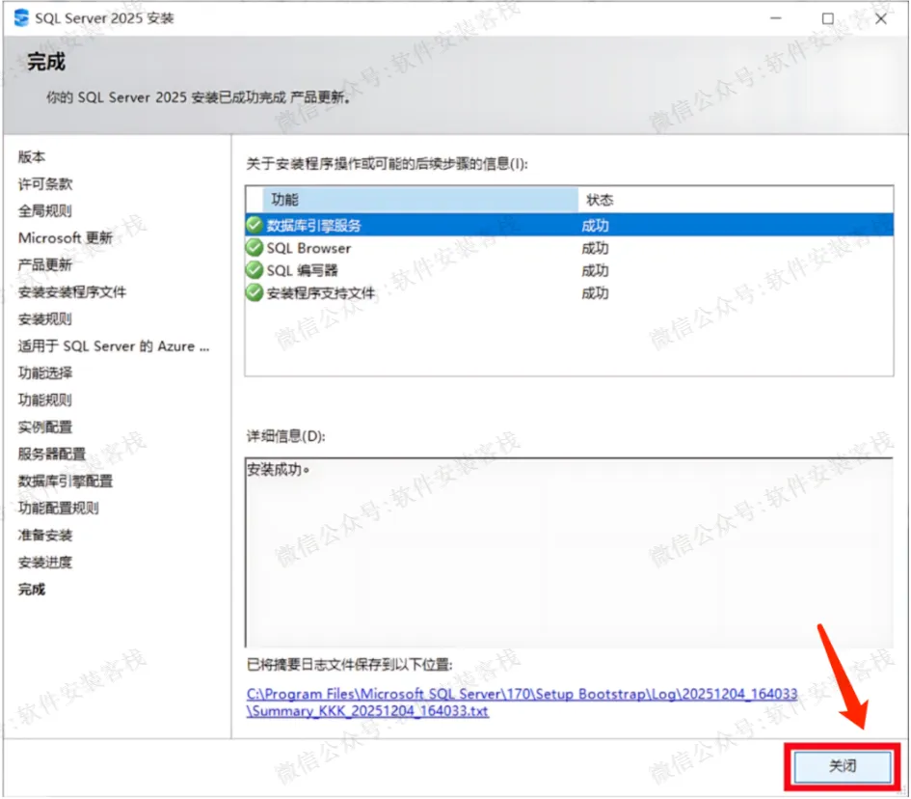Screen dimensions: 911x799
Task: Click the 功能 column header
Action: 420,200
